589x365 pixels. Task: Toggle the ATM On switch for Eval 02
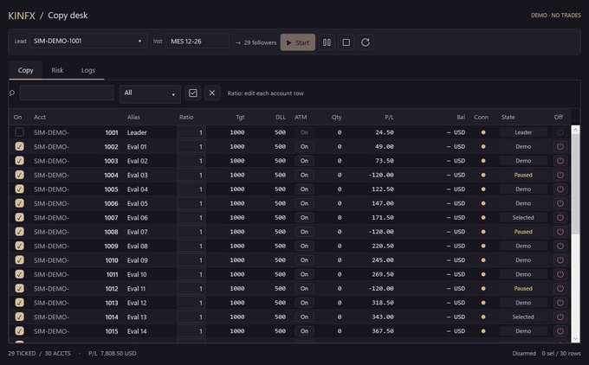tap(304, 161)
